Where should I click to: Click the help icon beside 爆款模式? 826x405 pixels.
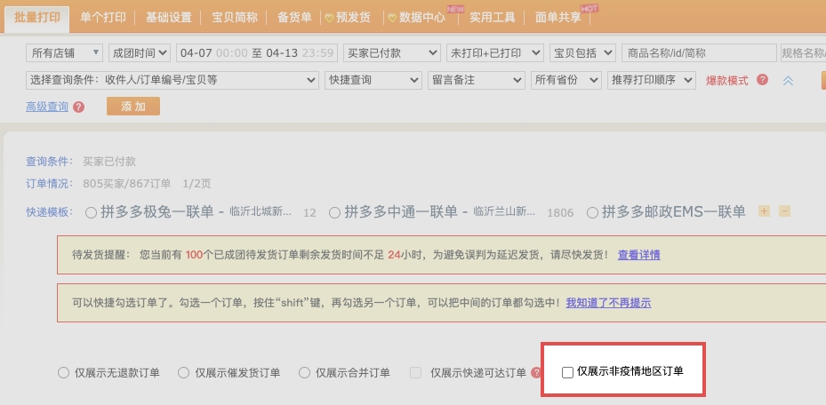click(x=762, y=80)
